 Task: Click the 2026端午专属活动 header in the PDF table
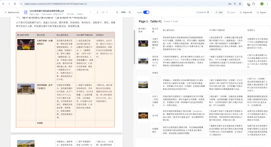[x=84, y=35]
